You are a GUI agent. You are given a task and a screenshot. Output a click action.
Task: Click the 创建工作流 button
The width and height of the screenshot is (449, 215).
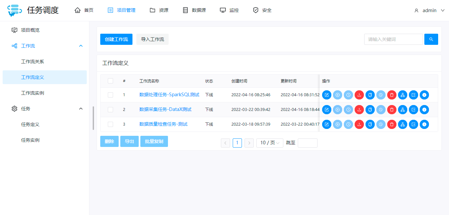pos(116,39)
